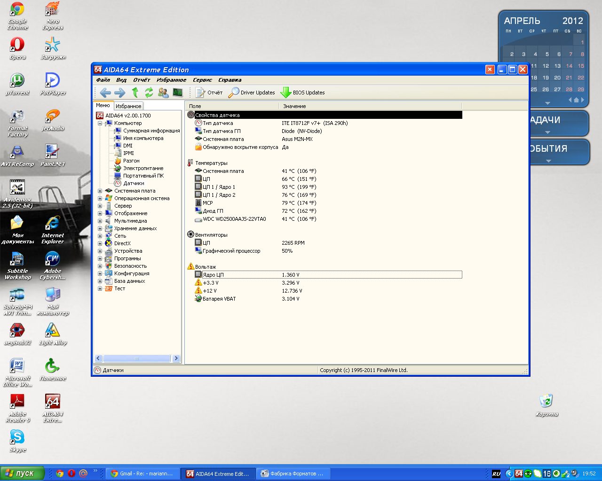Click the Format Factory desktop icon
This screenshot has width=602, height=481.
pyautogui.click(x=17, y=123)
